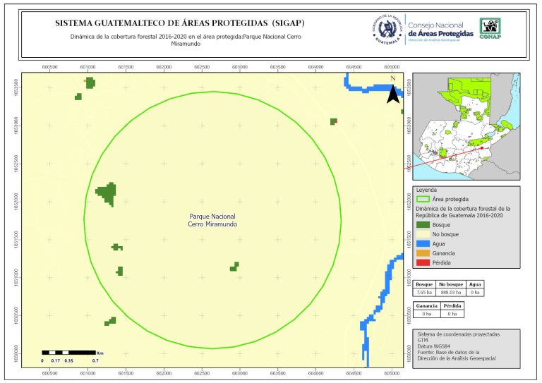Click the red location marker in the inset map
This screenshot has height=383, width=542.
point(481,148)
